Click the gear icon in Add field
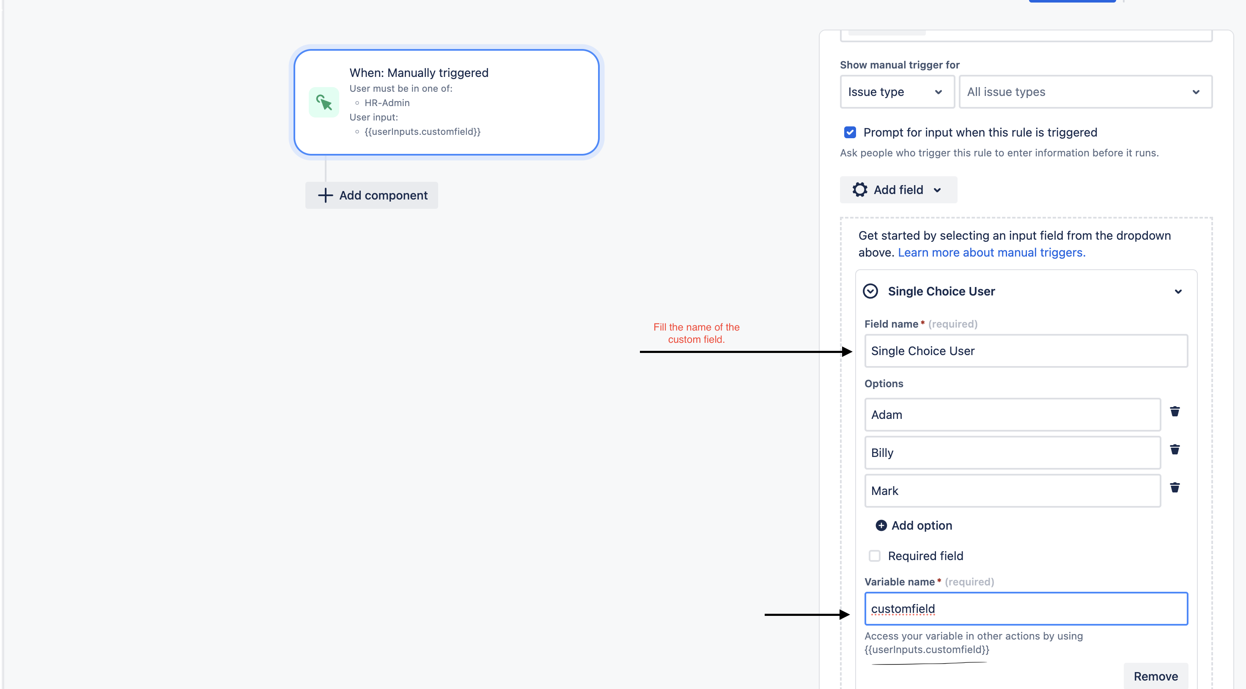The height and width of the screenshot is (689, 1246). tap(859, 189)
